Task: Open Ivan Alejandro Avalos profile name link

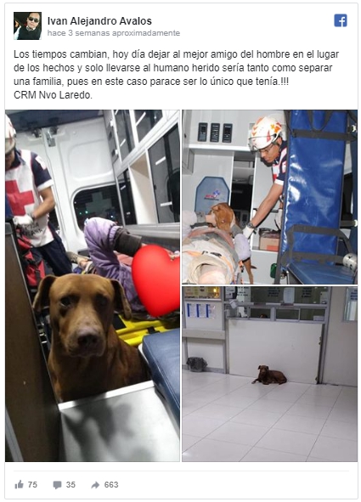Action: pyautogui.click(x=99, y=21)
